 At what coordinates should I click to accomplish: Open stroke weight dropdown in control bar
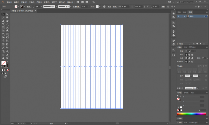(x=41, y=7)
